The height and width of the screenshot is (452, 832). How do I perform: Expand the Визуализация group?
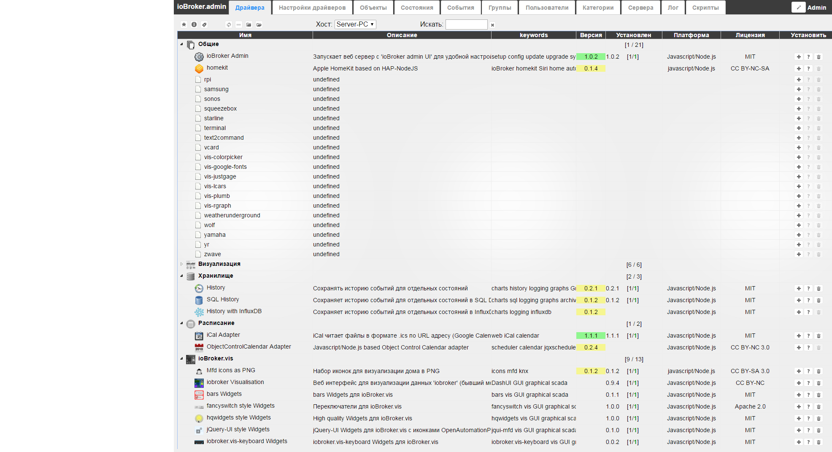[x=182, y=264]
